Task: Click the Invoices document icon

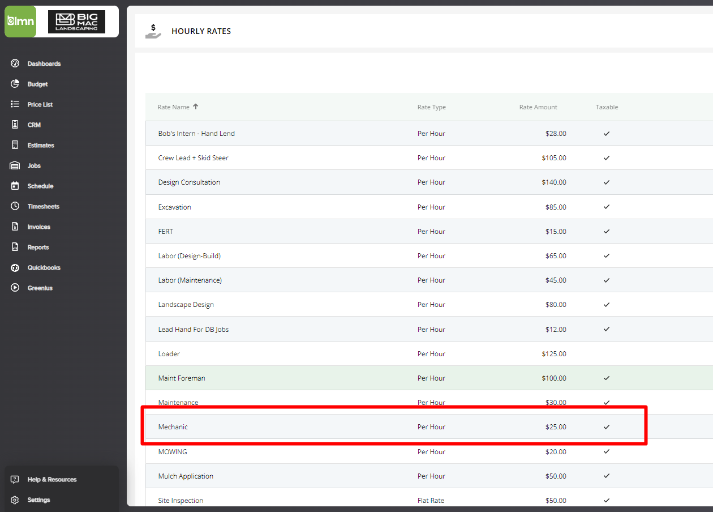Action: 15,227
